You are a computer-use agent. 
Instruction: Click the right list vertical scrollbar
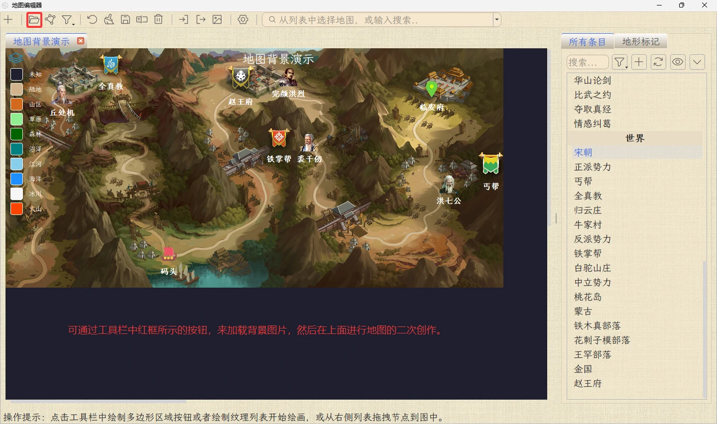pyautogui.click(x=705, y=328)
